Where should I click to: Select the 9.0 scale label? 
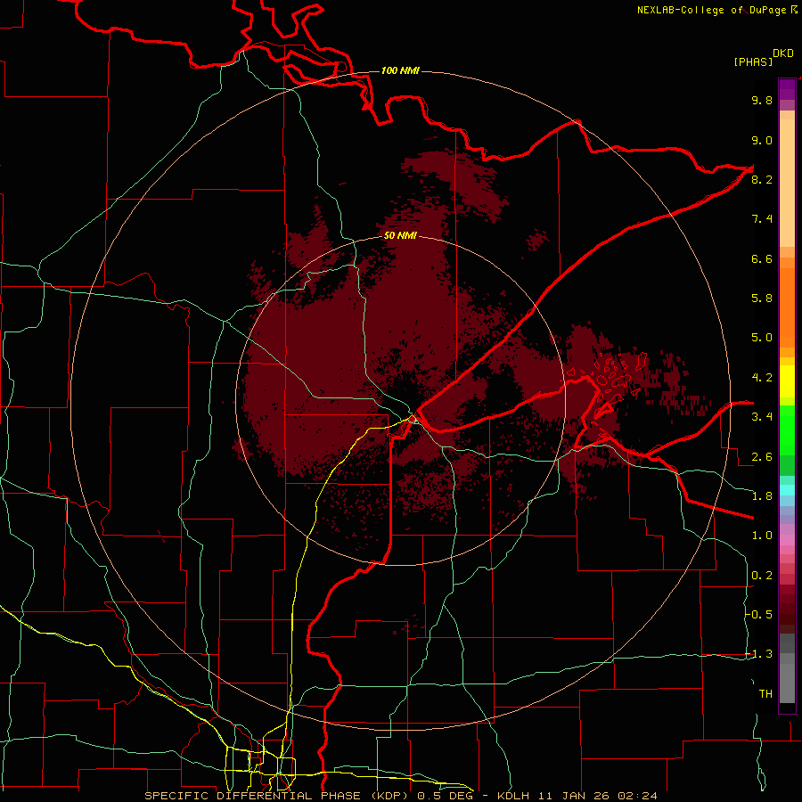click(762, 140)
